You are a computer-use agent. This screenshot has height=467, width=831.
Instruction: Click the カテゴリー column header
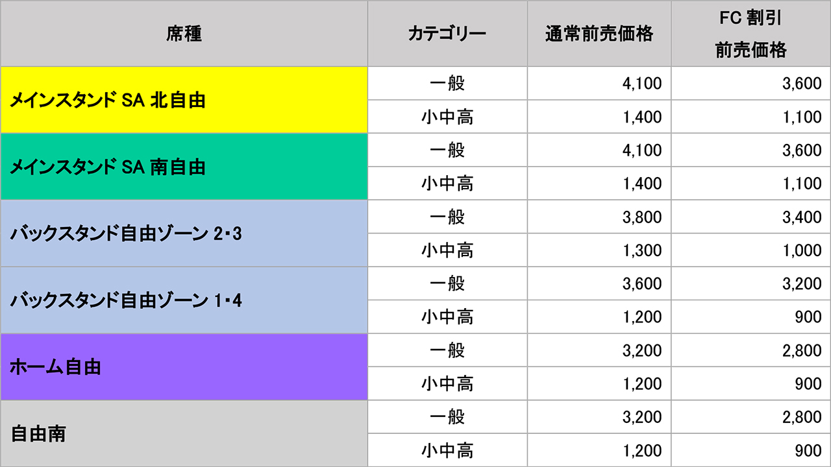coord(447,34)
